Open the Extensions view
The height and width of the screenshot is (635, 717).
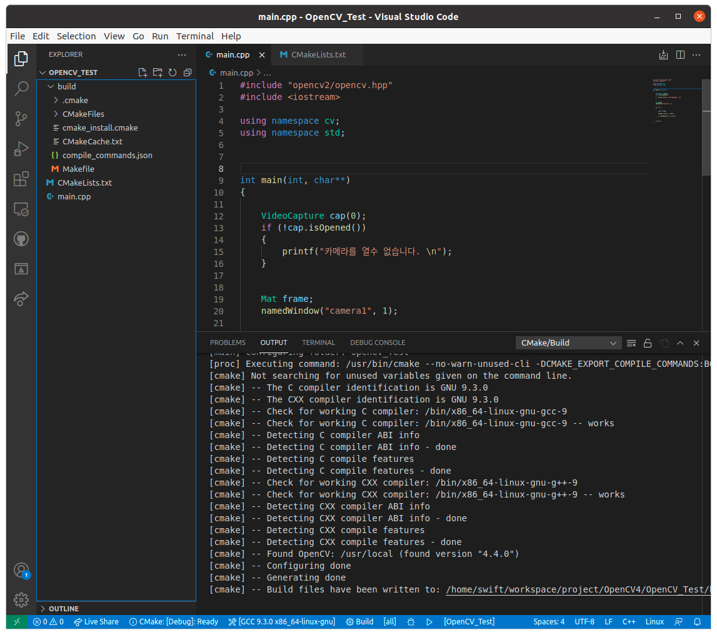[x=21, y=179]
